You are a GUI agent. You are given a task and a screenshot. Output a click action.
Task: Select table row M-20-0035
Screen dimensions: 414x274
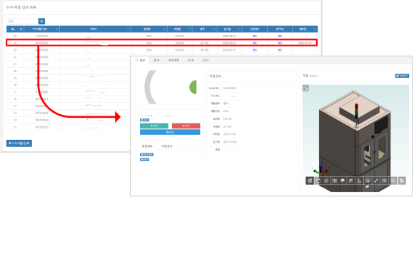[162, 50]
